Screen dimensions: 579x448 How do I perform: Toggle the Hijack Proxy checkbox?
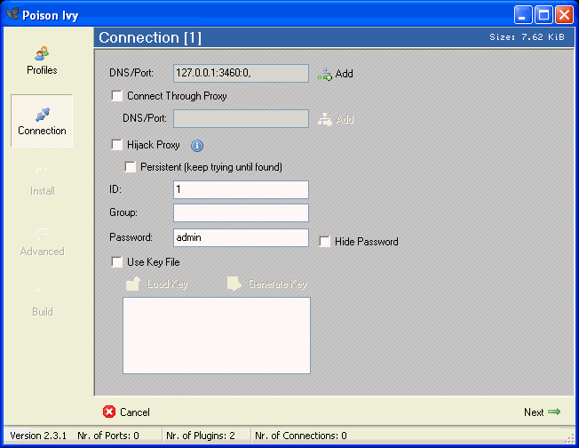point(117,145)
